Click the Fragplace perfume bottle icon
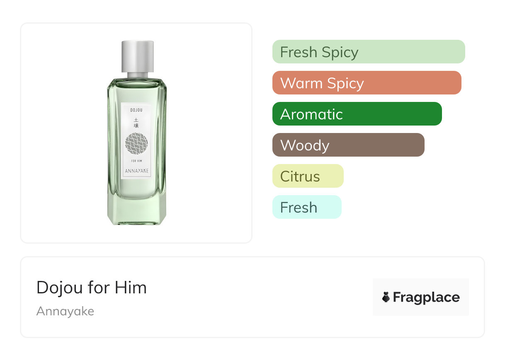 [386, 297]
